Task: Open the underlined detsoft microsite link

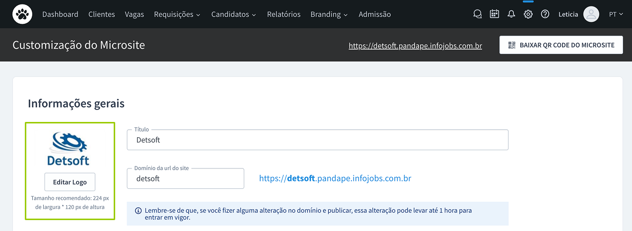Action: click(415, 46)
